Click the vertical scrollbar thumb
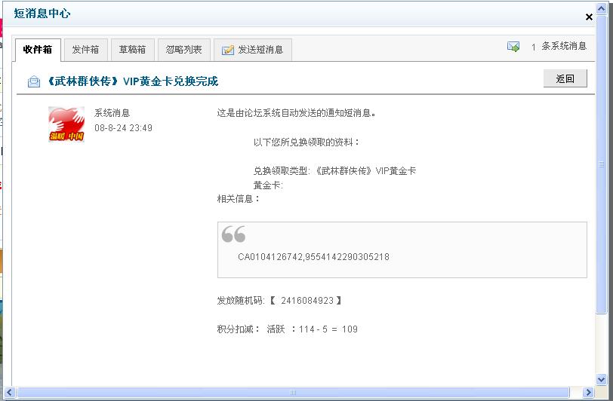The height and width of the screenshot is (401, 613). click(602, 164)
